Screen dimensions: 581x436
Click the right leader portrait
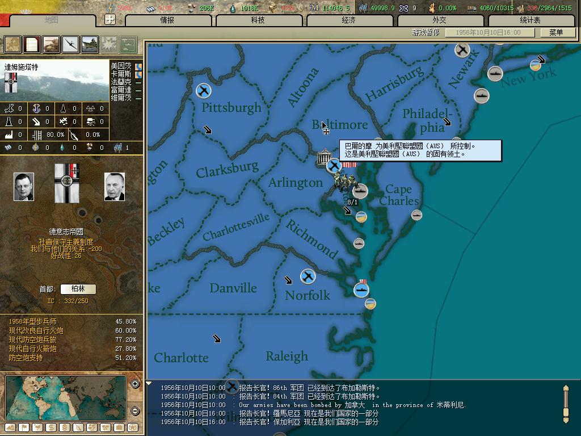(115, 187)
